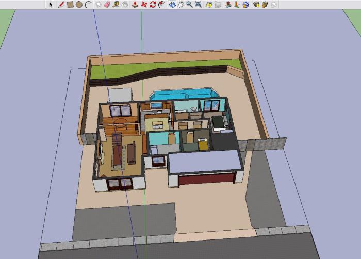Select the Zoom magnifier tool
This screenshot has width=361, height=259.
tap(190, 4)
